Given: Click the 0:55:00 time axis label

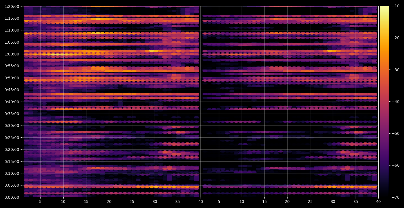Looking at the screenshot, I should tap(12, 66).
